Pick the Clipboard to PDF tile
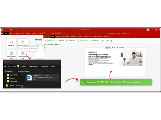The width and height of the screenshot is (161, 120). (23, 55)
